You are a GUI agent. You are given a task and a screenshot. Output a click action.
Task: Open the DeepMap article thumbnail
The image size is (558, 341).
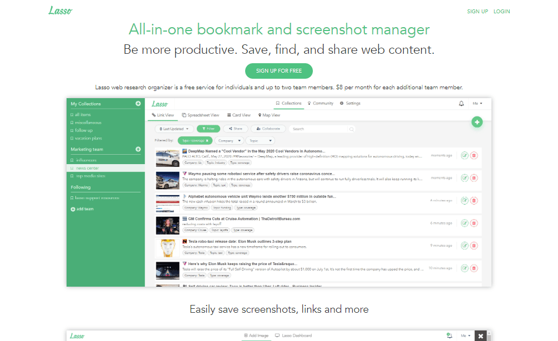[168, 158]
